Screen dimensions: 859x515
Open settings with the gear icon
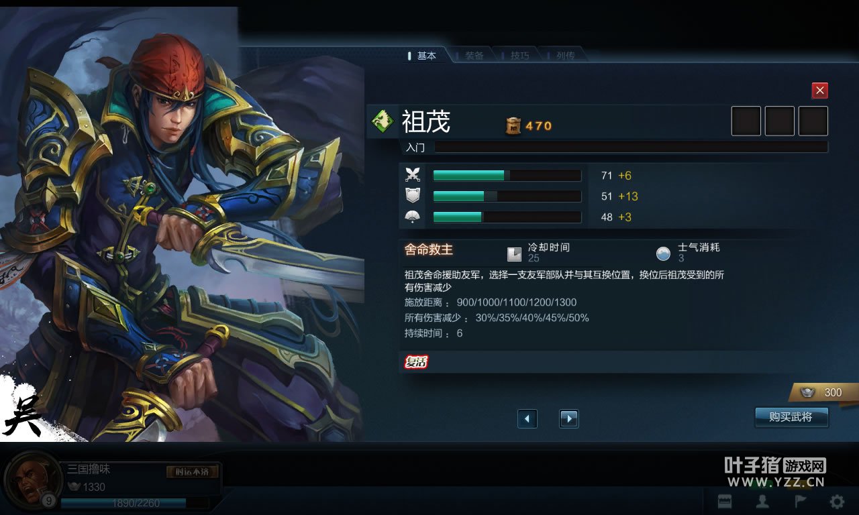point(836,501)
